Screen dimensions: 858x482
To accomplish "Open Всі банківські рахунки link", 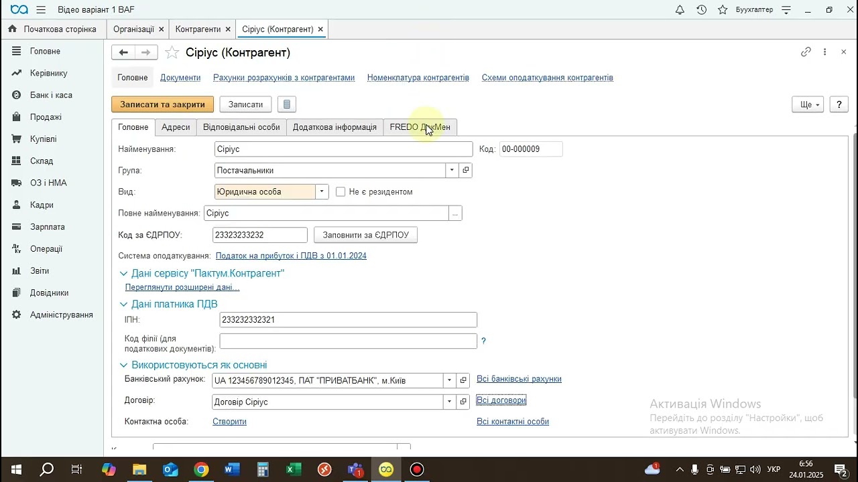I will pyautogui.click(x=519, y=379).
